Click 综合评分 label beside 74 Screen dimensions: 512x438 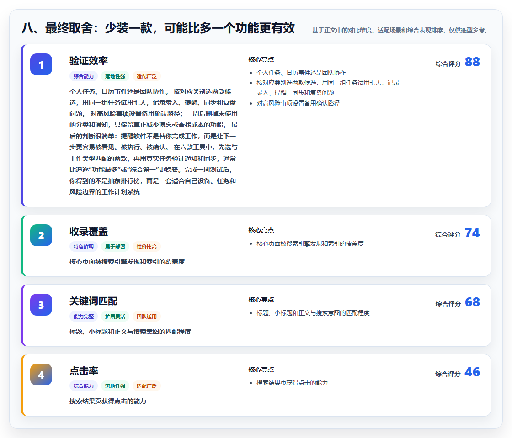click(448, 234)
